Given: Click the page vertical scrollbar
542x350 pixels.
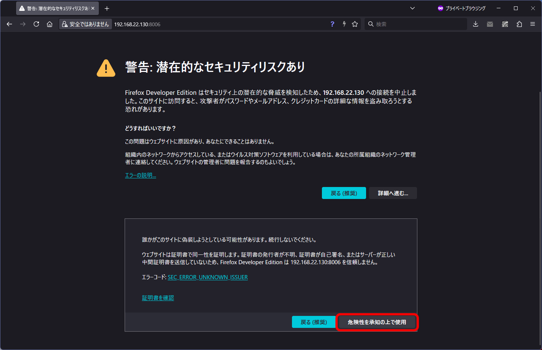Looking at the screenshot, I should pyautogui.click(x=540, y=217).
